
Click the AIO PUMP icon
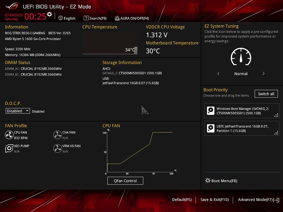9,149
